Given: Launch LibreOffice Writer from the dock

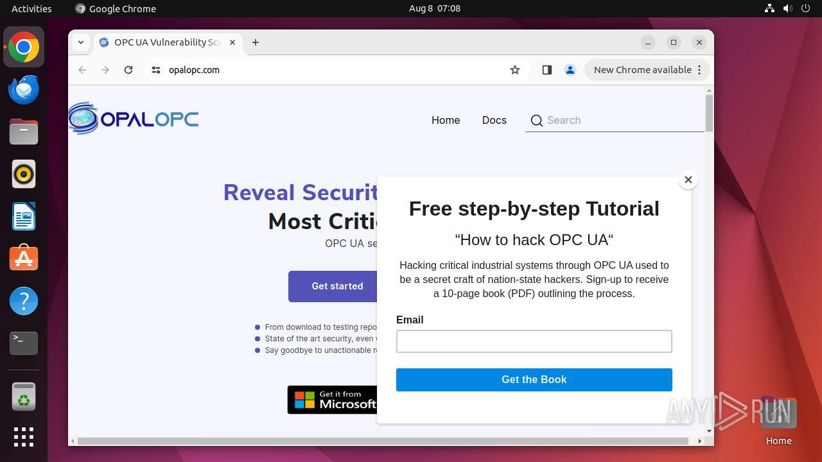Looking at the screenshot, I should [24, 216].
